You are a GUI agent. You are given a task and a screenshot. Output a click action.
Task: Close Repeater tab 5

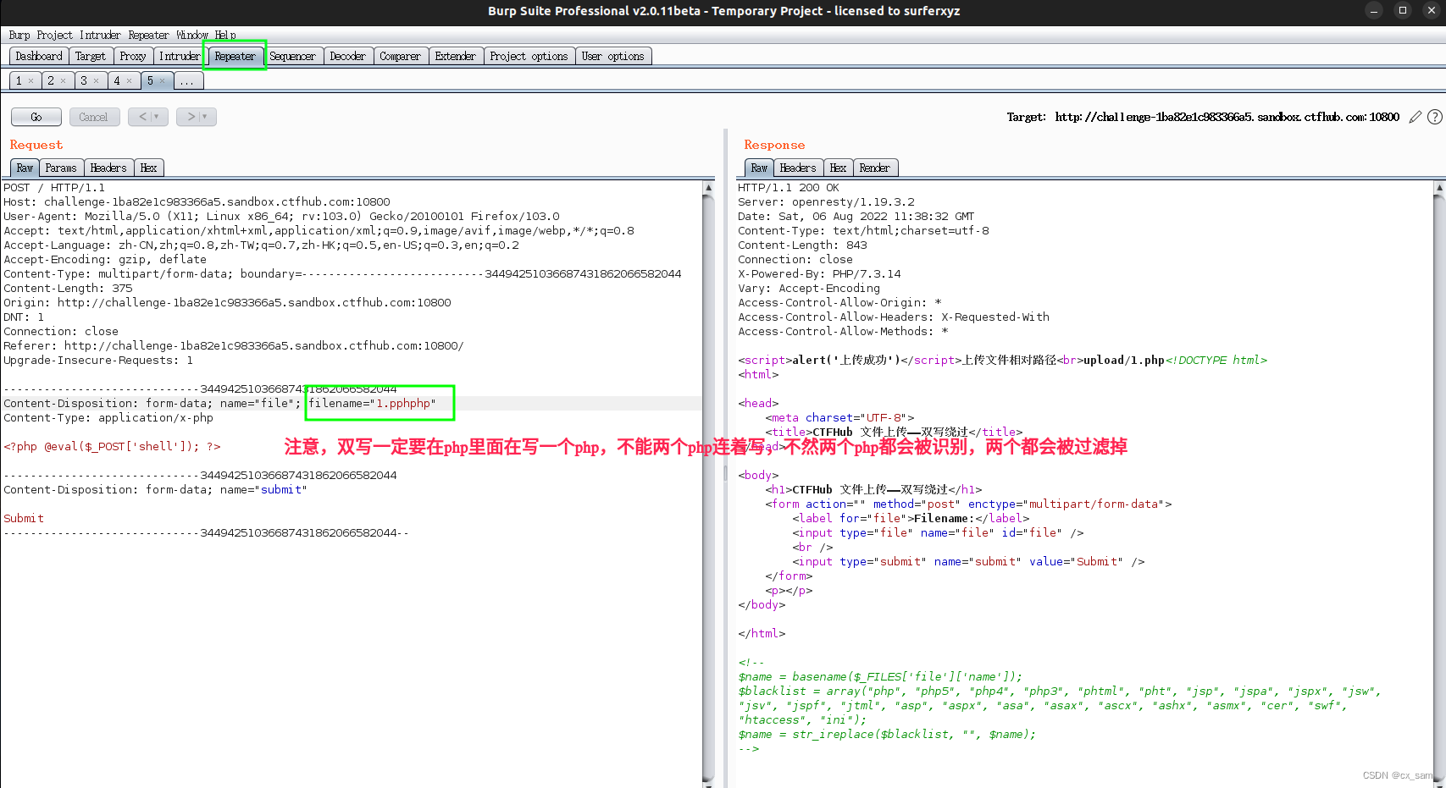pos(163,81)
